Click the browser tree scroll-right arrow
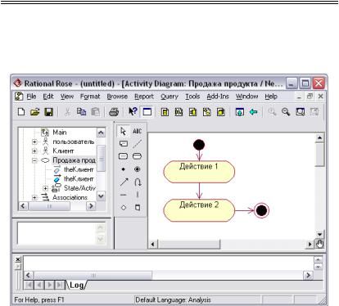This screenshot has height=306, width=339. (x=91, y=206)
